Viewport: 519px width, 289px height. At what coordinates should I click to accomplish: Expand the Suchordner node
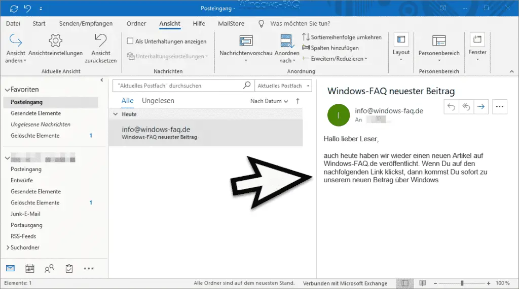(x=8, y=247)
